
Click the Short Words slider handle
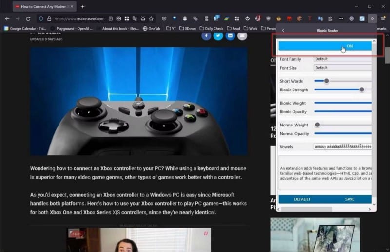(326, 81)
